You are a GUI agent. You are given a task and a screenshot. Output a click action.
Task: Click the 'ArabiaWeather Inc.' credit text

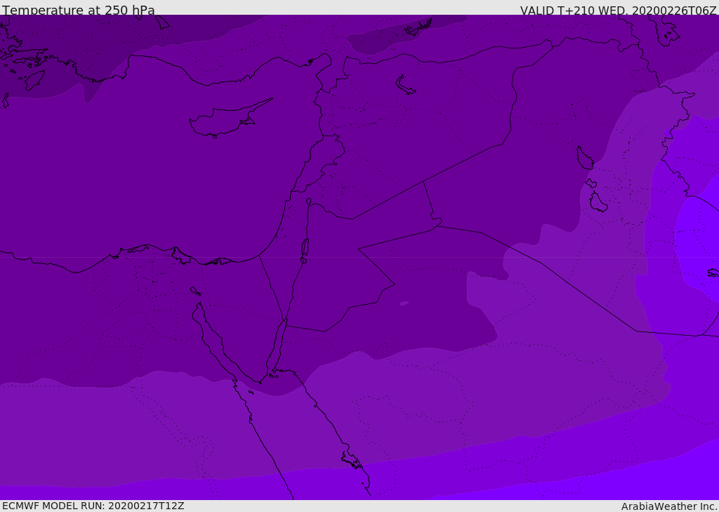point(669,506)
